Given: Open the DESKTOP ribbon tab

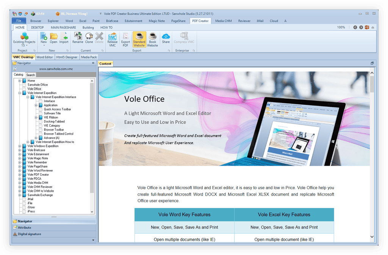Looking at the screenshot, I should click(38, 27).
